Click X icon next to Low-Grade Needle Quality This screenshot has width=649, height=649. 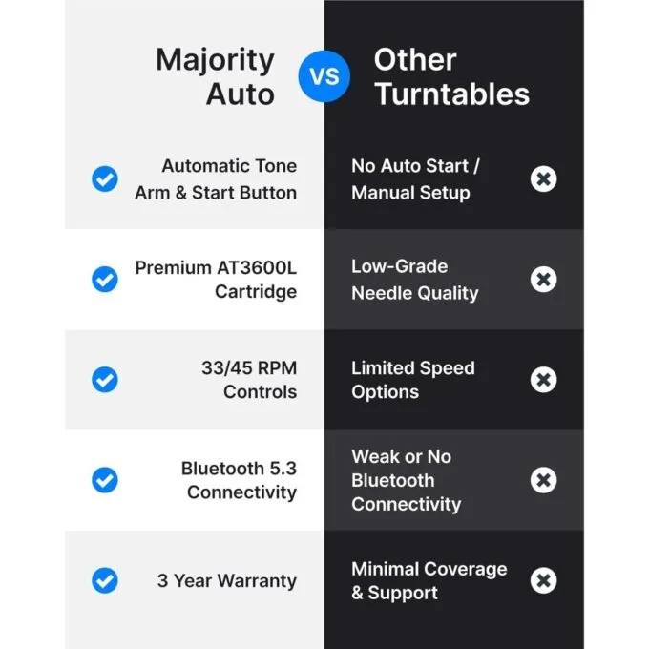coord(543,279)
